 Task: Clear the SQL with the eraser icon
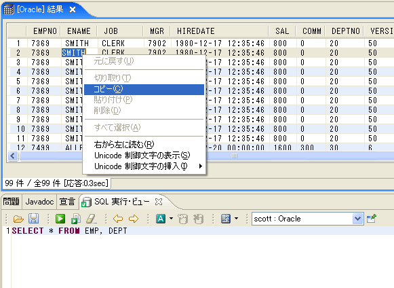(92, 219)
